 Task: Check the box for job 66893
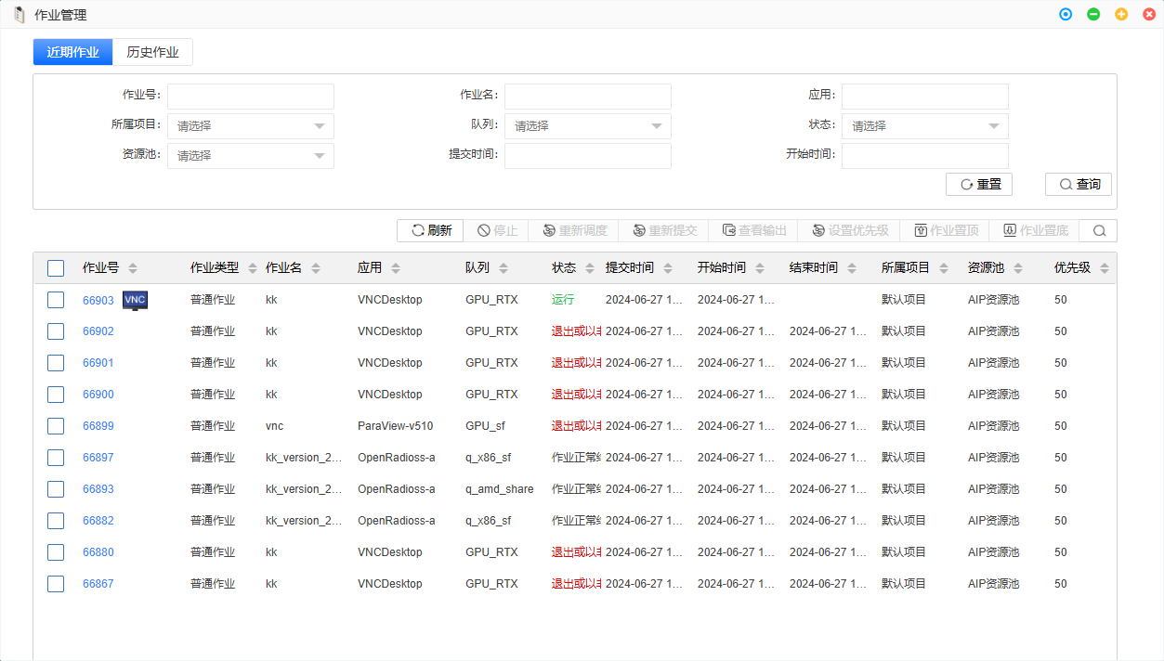click(x=56, y=489)
